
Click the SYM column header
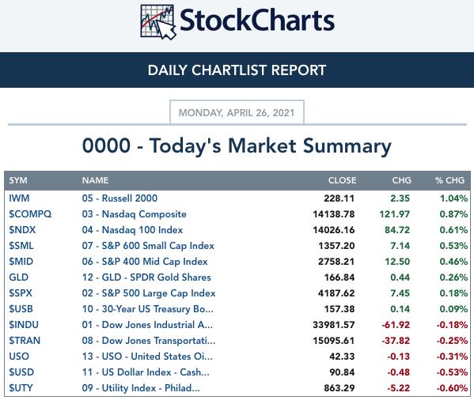[x=18, y=180]
